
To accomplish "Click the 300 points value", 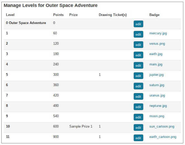I will coord(56,75).
